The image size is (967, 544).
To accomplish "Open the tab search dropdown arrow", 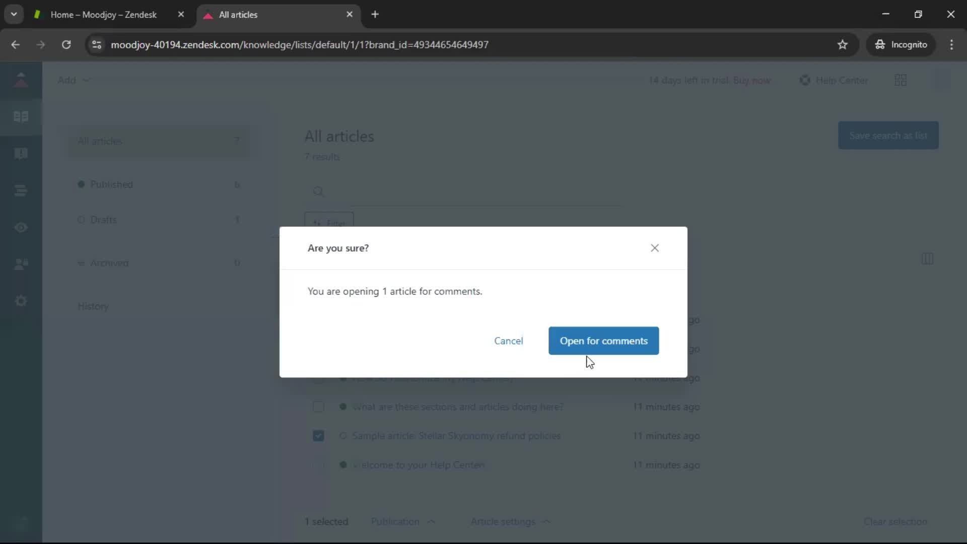I will 14,14.
